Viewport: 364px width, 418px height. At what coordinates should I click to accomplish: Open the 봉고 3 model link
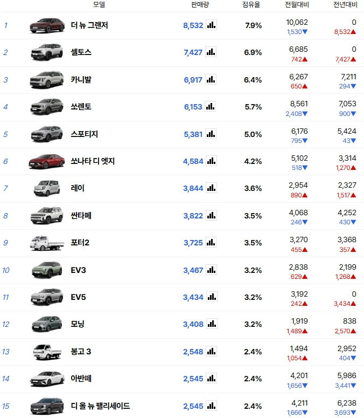(81, 352)
